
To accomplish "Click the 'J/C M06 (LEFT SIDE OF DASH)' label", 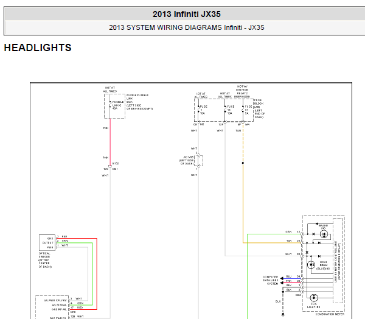I will 186,160.
